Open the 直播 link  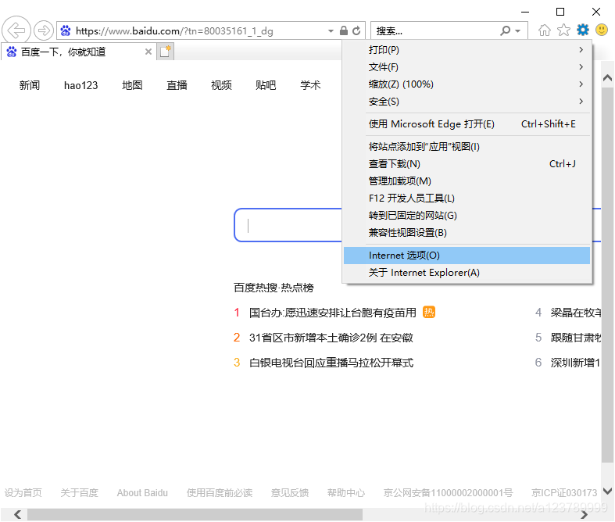(177, 85)
